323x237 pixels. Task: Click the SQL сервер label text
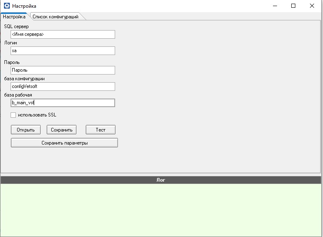point(16,26)
